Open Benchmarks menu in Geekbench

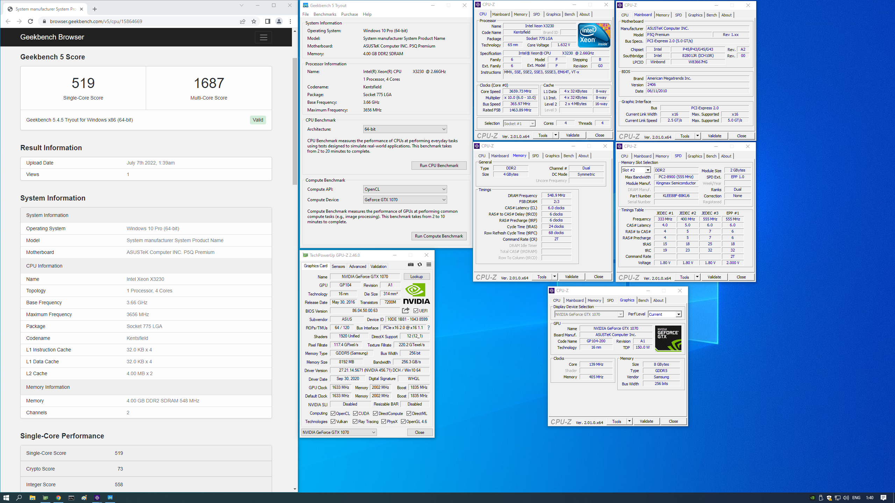coord(325,14)
